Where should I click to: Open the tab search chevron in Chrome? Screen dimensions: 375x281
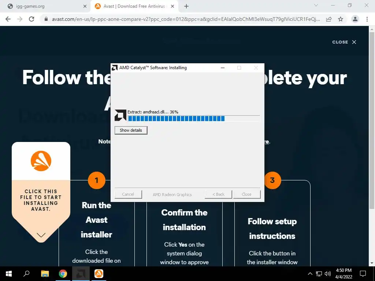point(316,5)
